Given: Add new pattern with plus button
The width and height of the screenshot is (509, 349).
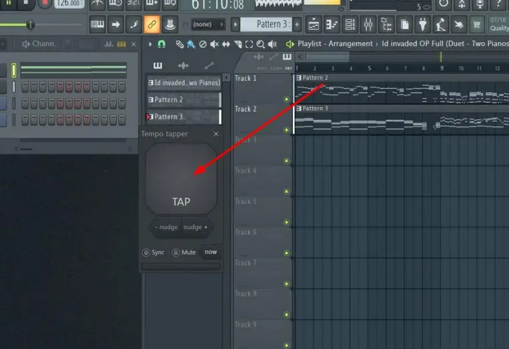Looking at the screenshot, I should 297,25.
